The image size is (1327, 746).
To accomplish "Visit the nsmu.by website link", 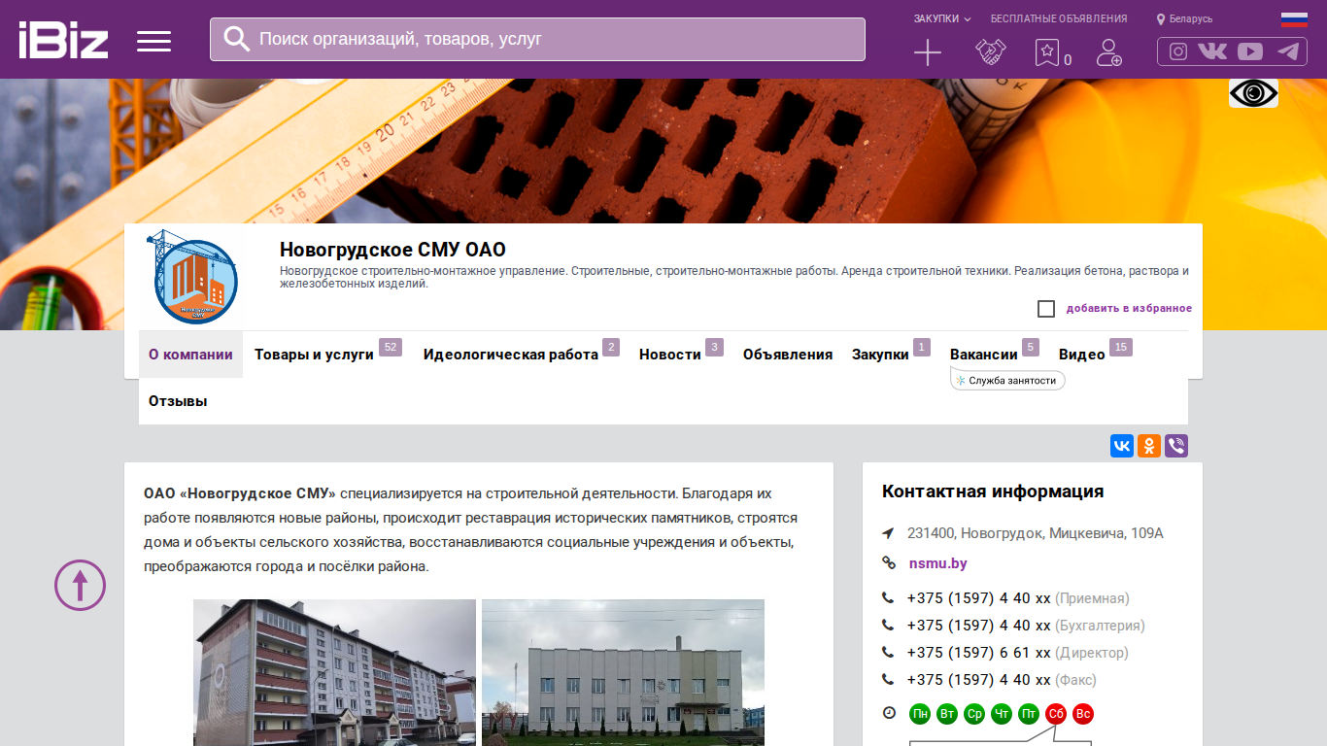I will [x=938, y=563].
